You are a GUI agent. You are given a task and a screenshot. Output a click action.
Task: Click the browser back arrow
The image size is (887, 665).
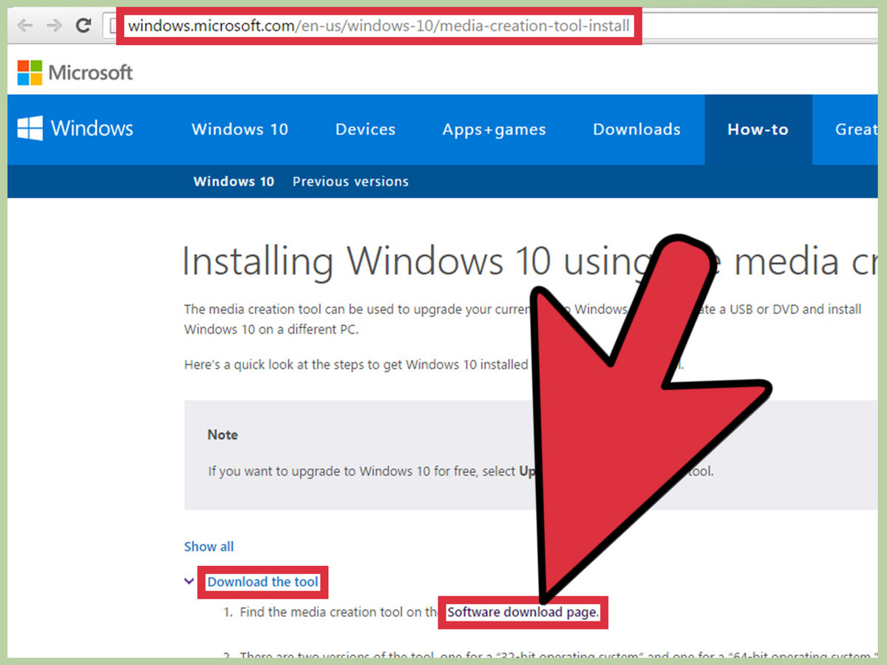25,26
